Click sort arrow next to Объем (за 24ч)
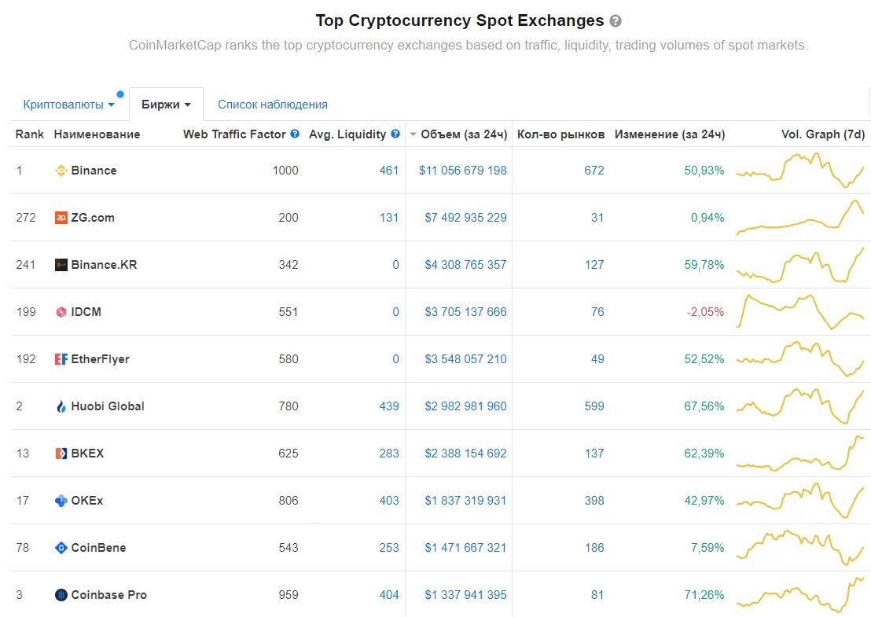 tap(413, 134)
